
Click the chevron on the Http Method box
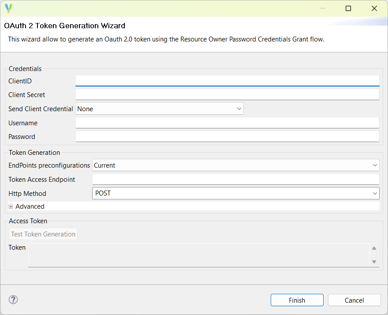pos(374,193)
